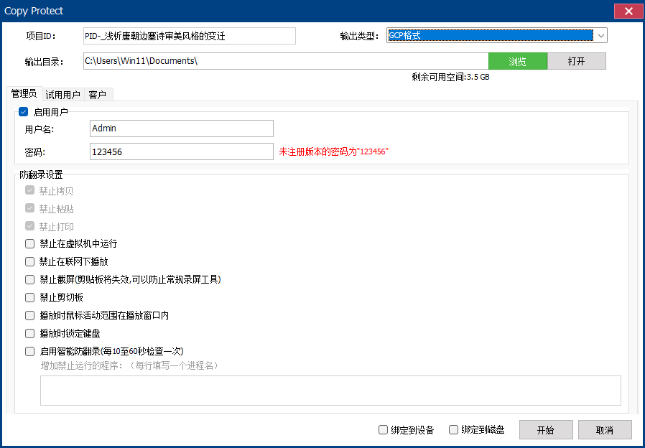Click the green 浏览 button
Viewport: 645px width, 448px height.
click(518, 61)
